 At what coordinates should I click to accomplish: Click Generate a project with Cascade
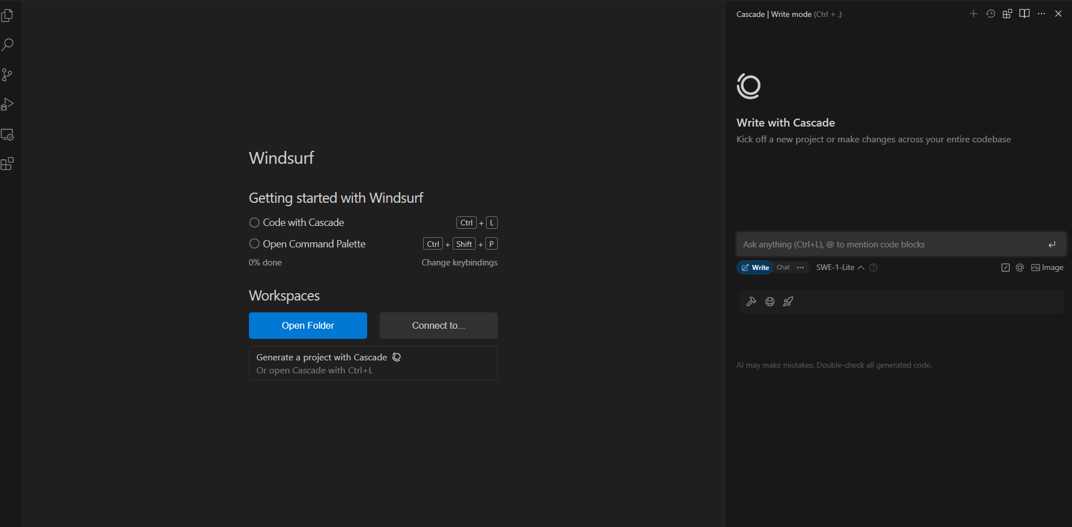[x=373, y=363]
